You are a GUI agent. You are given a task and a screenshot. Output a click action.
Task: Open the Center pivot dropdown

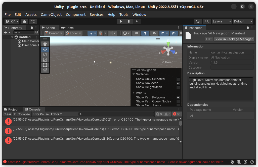pos(54,33)
